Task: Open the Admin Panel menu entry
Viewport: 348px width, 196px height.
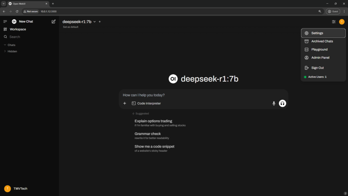Action: 320,58
